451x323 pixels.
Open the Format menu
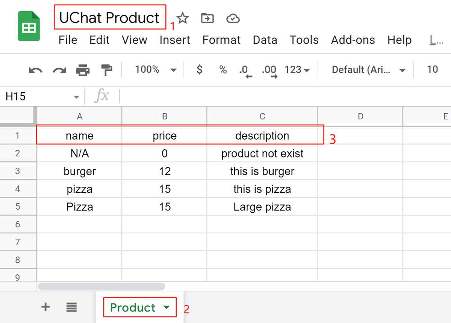tap(221, 40)
